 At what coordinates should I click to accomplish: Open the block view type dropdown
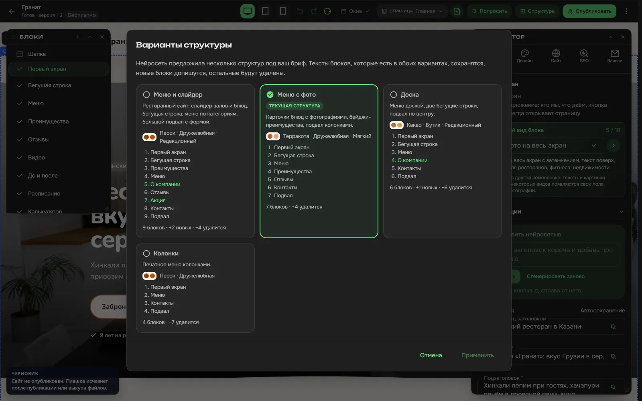pos(556,146)
